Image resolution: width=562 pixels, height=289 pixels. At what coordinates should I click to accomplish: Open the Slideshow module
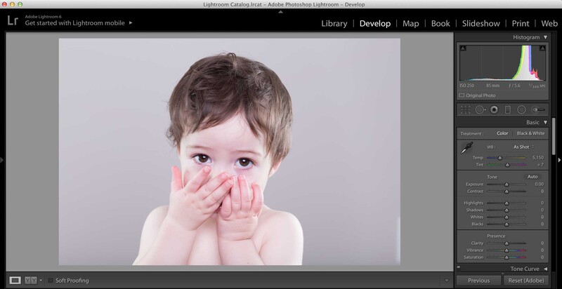[x=481, y=24]
